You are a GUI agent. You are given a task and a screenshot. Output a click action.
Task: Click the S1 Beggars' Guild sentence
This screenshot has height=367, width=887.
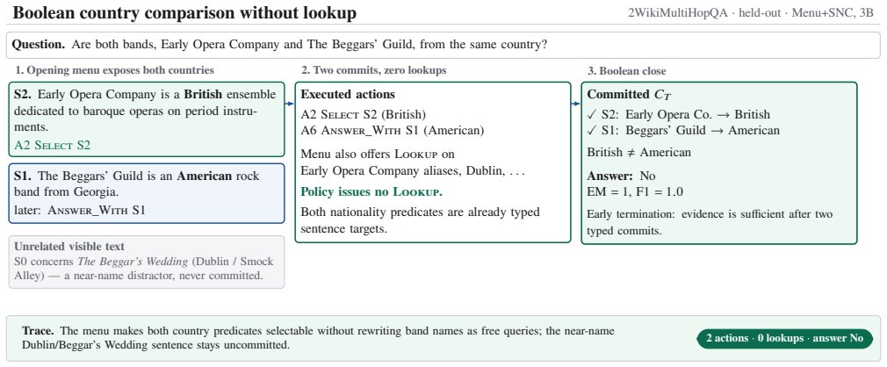136,183
